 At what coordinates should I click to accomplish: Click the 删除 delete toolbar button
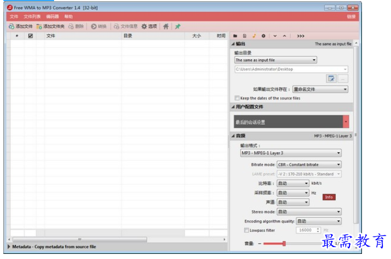76,26
